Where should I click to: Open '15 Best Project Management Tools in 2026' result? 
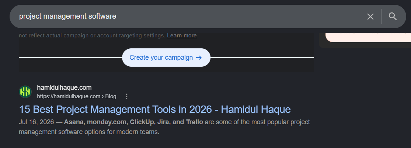[155, 110]
